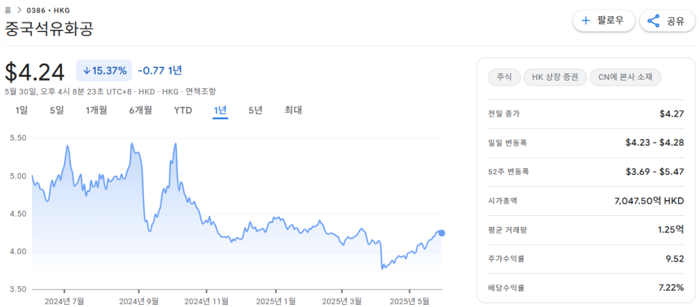Click the $4.24 price heading

(x=35, y=71)
